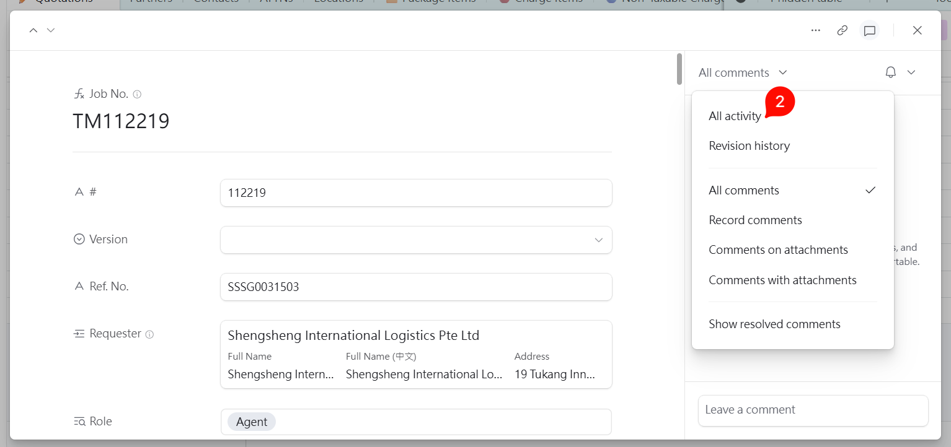
Task: Collapse the All comments filter dropdown
Action: coord(743,72)
